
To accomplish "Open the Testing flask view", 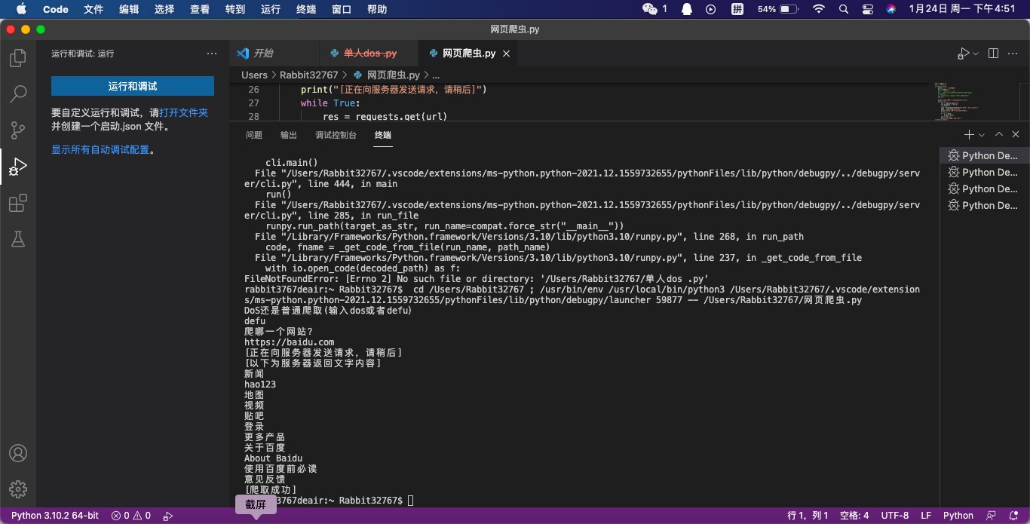I will pos(18,239).
